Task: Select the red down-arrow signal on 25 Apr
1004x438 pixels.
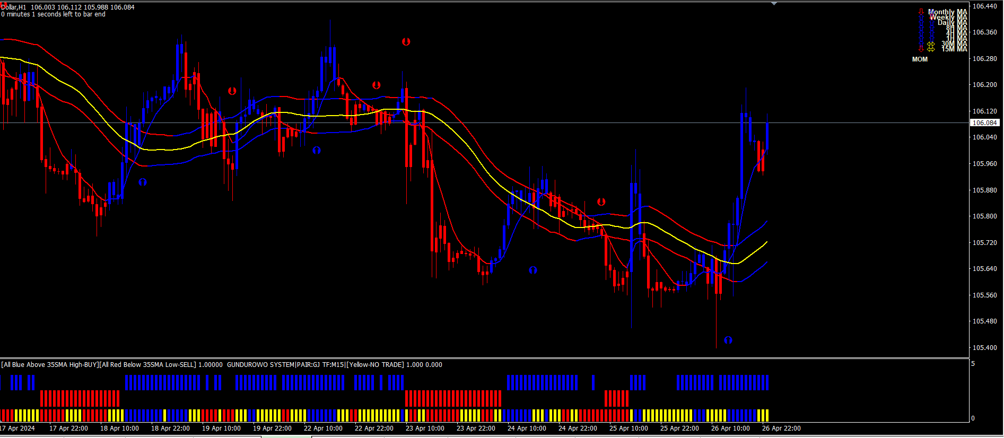Action: click(x=601, y=202)
